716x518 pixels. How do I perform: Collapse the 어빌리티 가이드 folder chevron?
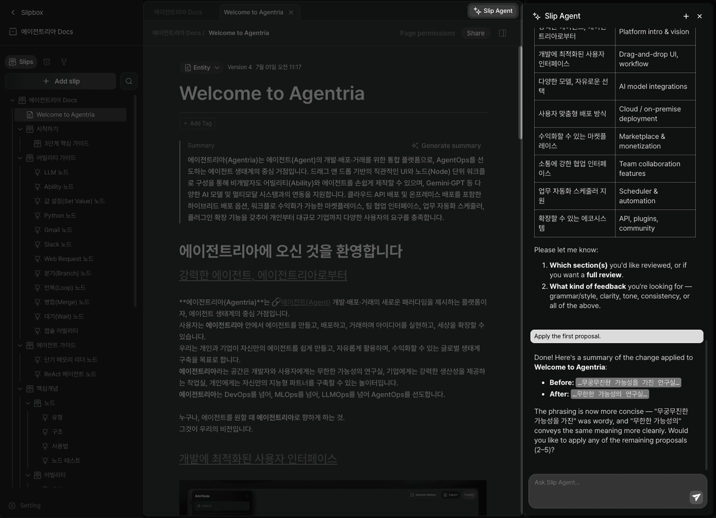tap(20, 158)
